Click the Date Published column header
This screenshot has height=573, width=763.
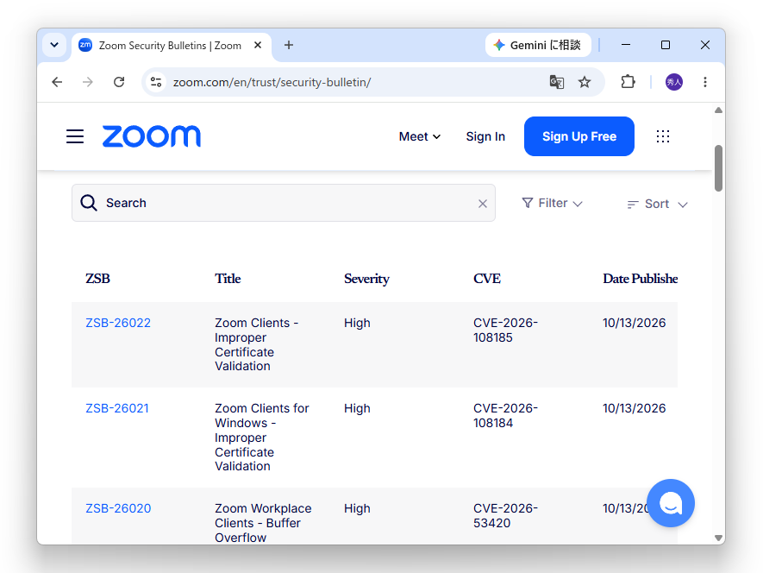coord(640,279)
